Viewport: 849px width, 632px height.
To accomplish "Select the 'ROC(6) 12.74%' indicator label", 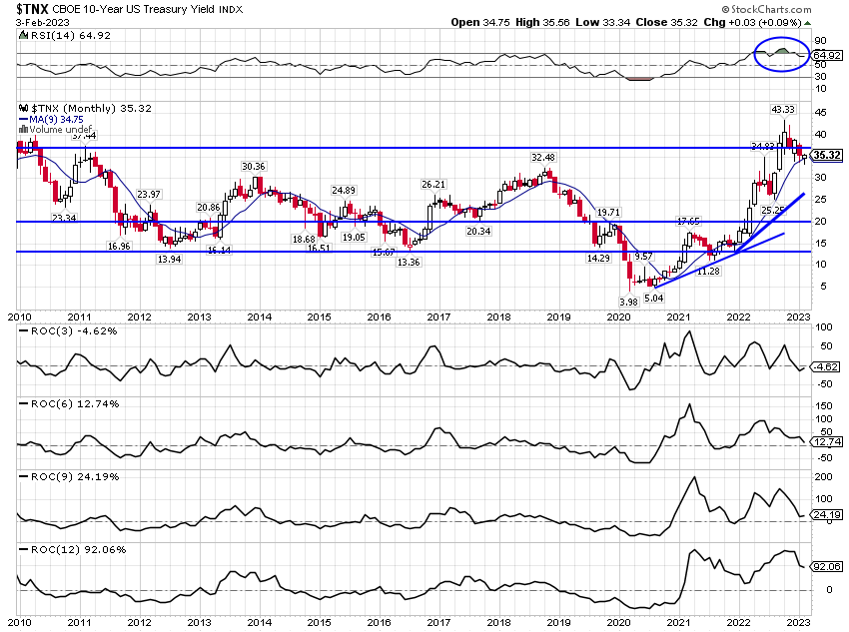I will [x=75, y=404].
